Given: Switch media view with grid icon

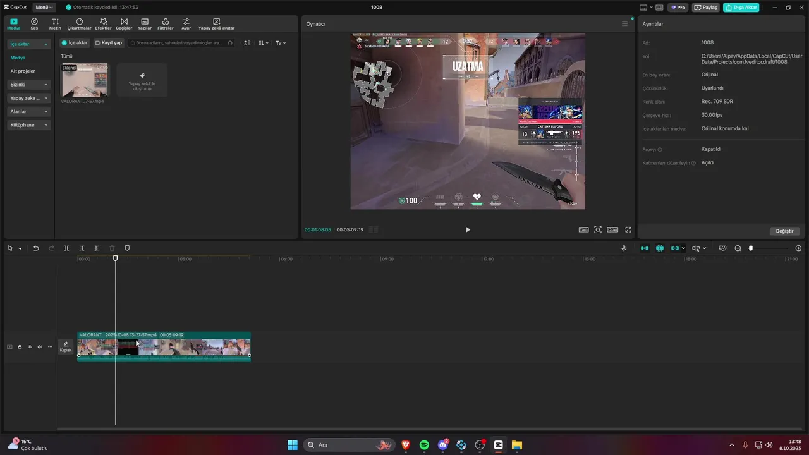Looking at the screenshot, I should click(x=247, y=43).
